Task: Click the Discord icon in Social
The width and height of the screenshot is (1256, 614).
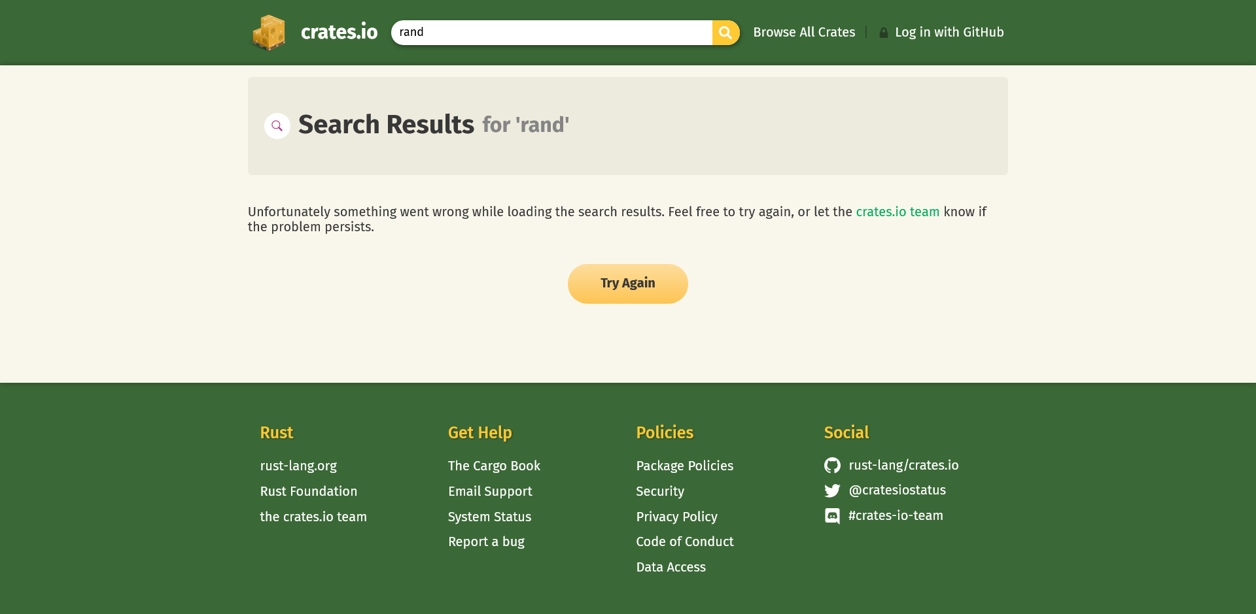Action: pyautogui.click(x=832, y=516)
